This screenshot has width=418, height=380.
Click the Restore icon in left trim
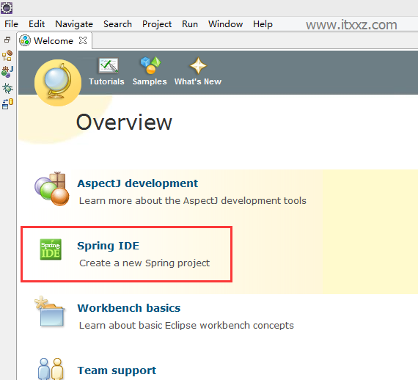click(x=7, y=40)
